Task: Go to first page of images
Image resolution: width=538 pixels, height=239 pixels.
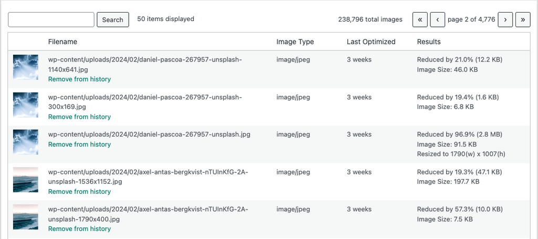Action: (420, 19)
